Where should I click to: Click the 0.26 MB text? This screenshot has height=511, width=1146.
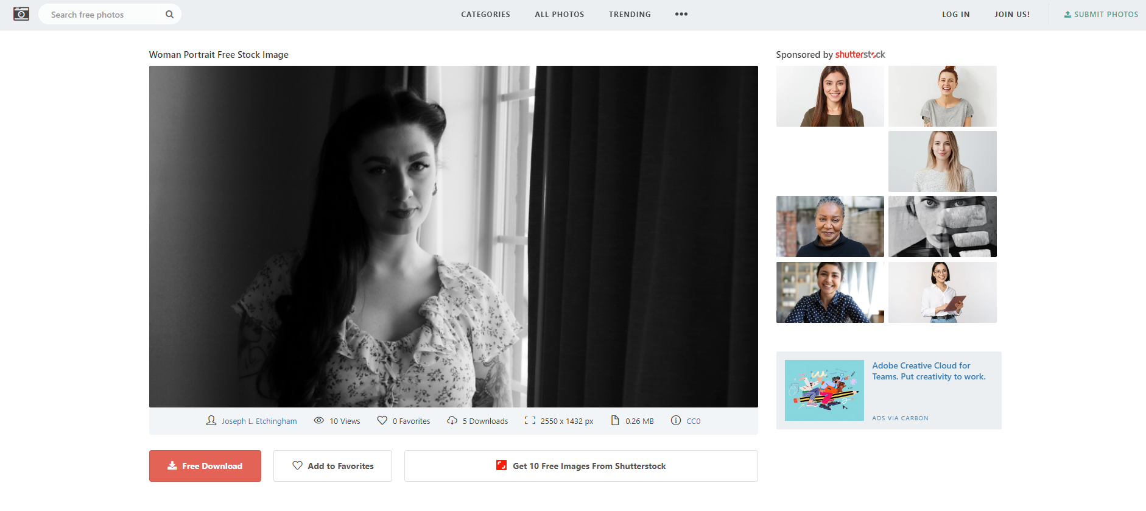pos(639,421)
